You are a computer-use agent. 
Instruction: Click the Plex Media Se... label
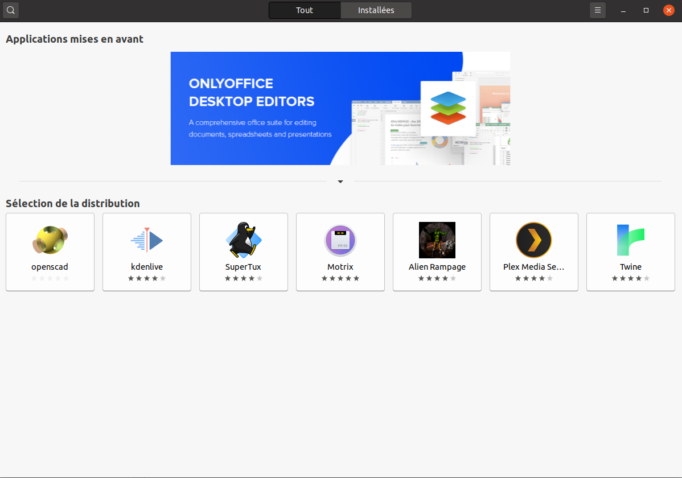pos(533,267)
